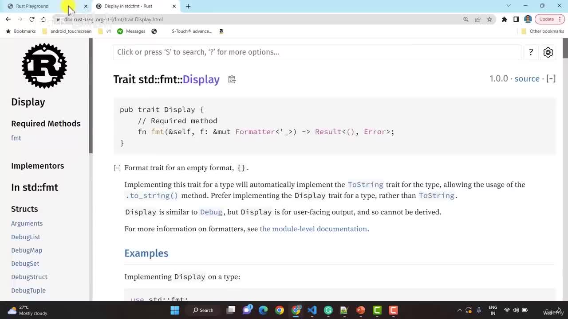This screenshot has height=319, width=568.
Task: Open a new browser tab
Action: [188, 6]
